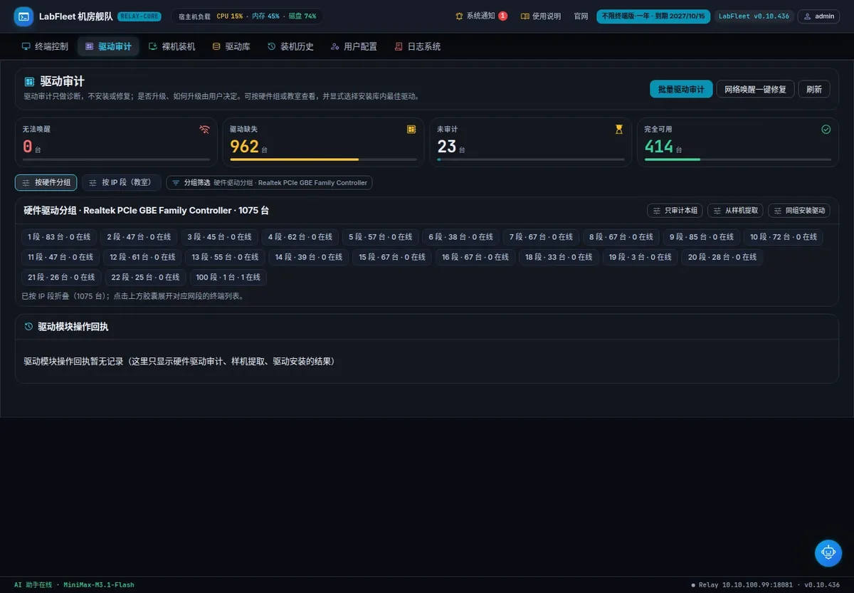The image size is (854, 593).
Task: Click AI 助手在线 status bar text
Action: coord(33,585)
